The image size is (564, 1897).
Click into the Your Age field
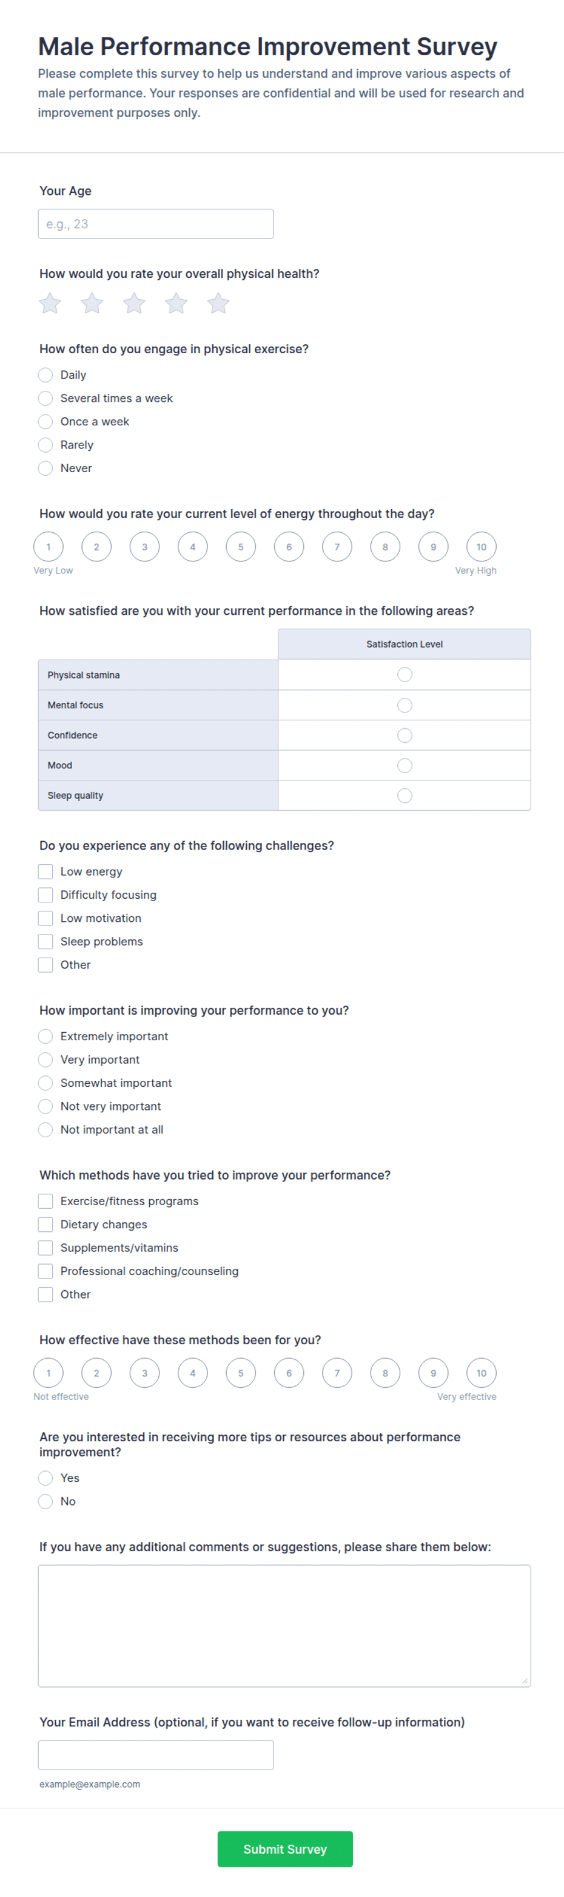156,224
